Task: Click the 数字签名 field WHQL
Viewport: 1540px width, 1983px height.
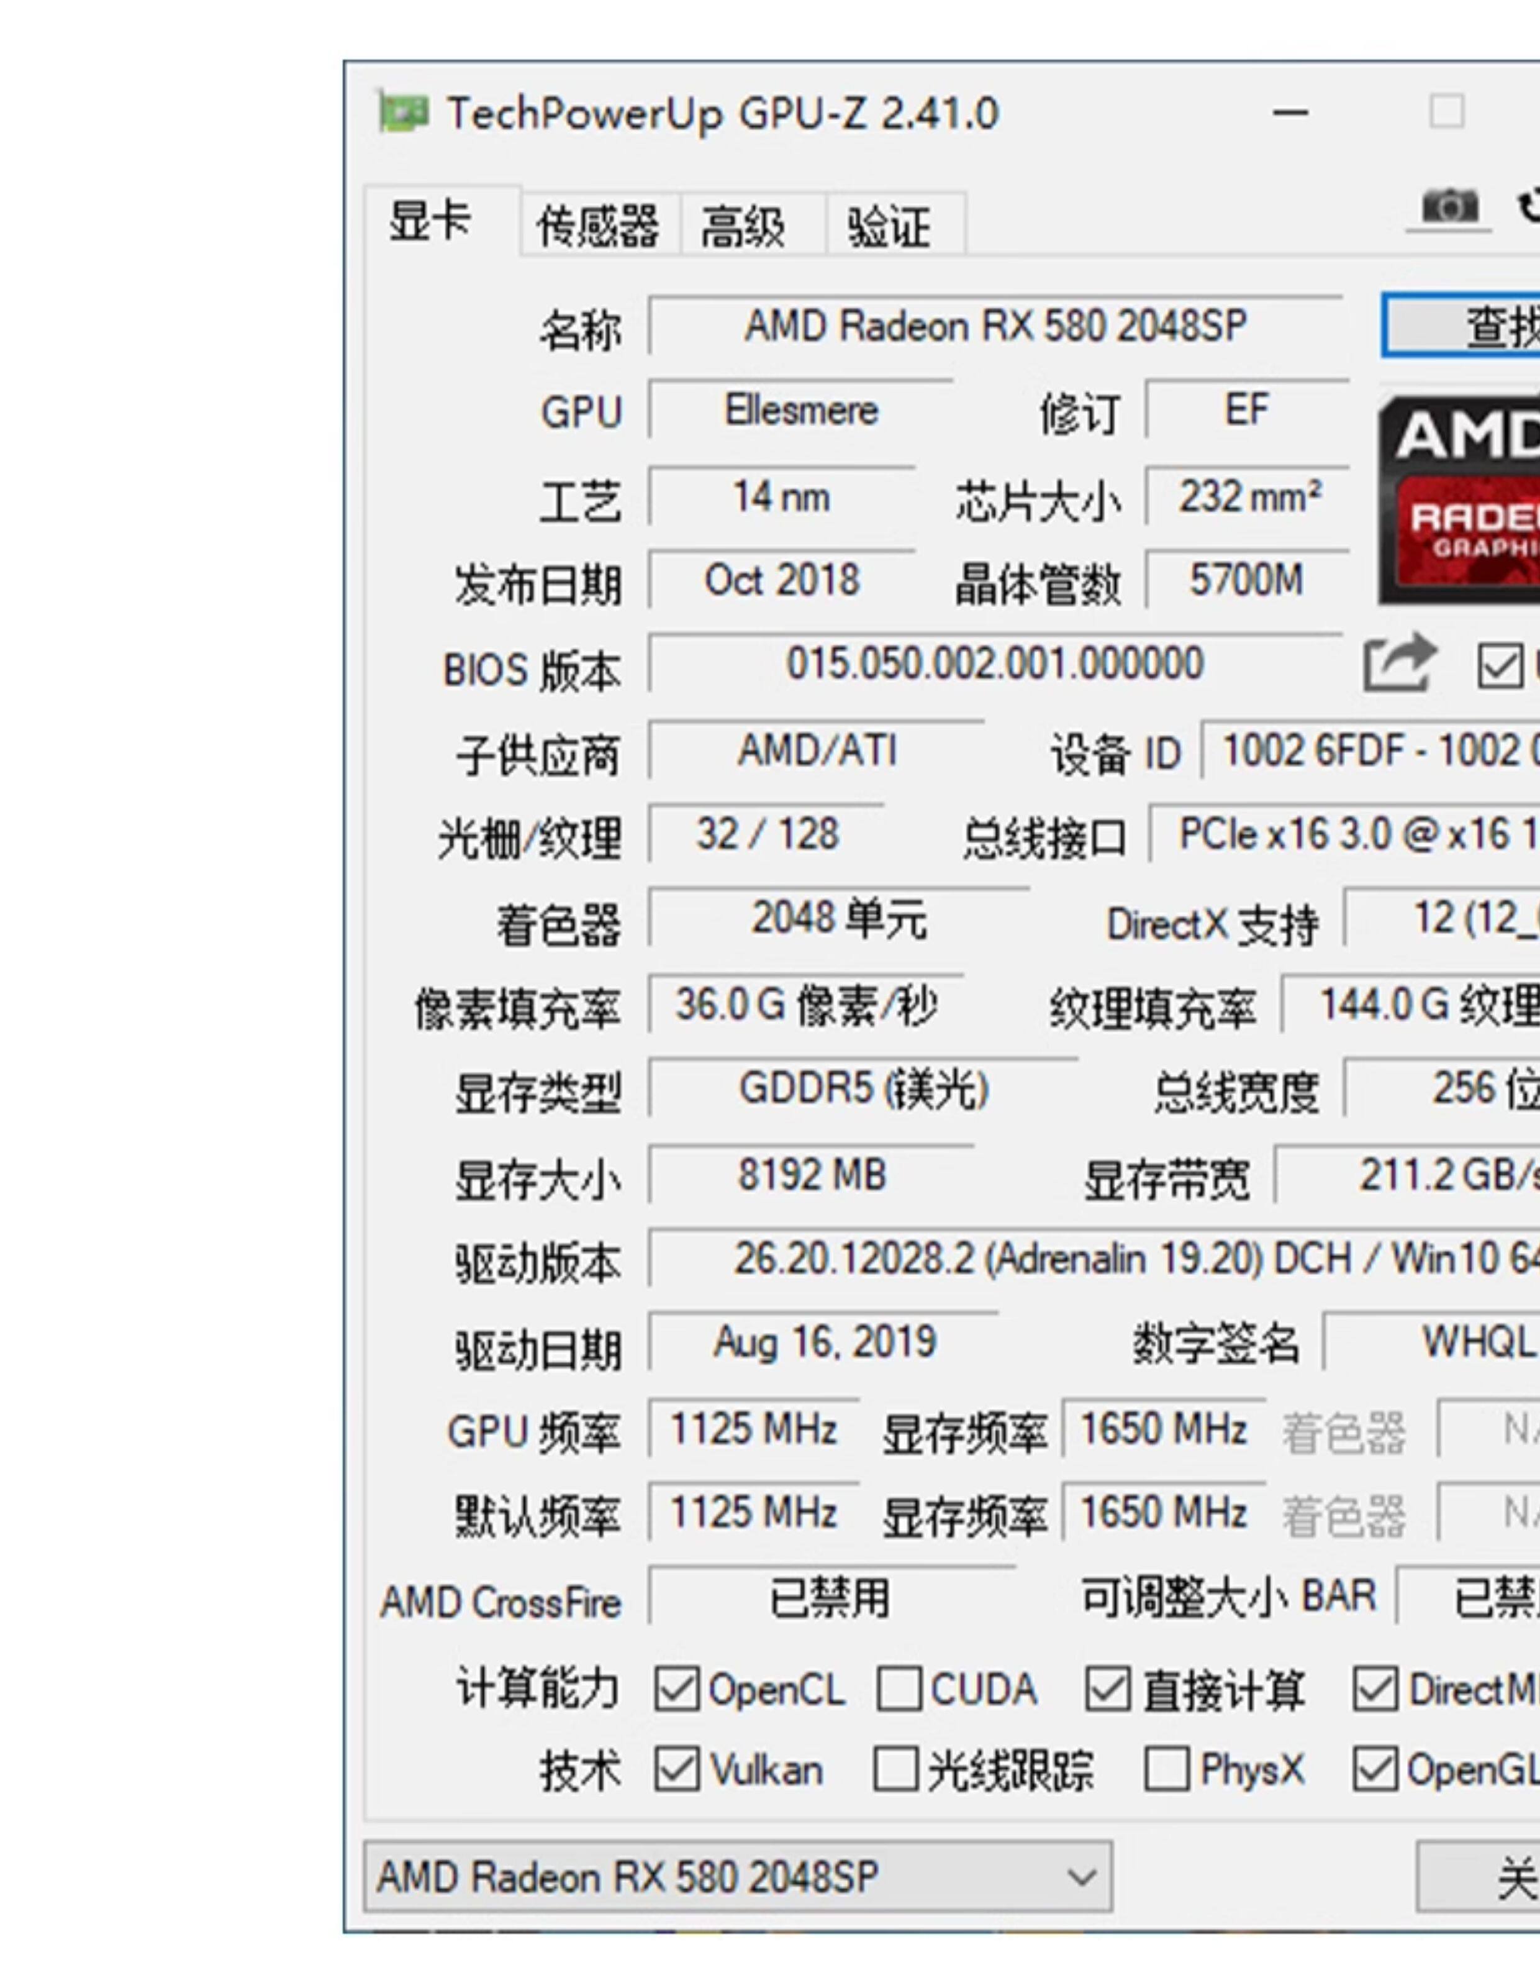Action: tap(1432, 1342)
